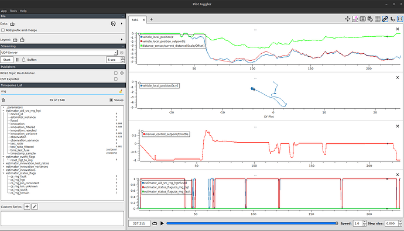Close the throttle plot panel

coord(398,126)
